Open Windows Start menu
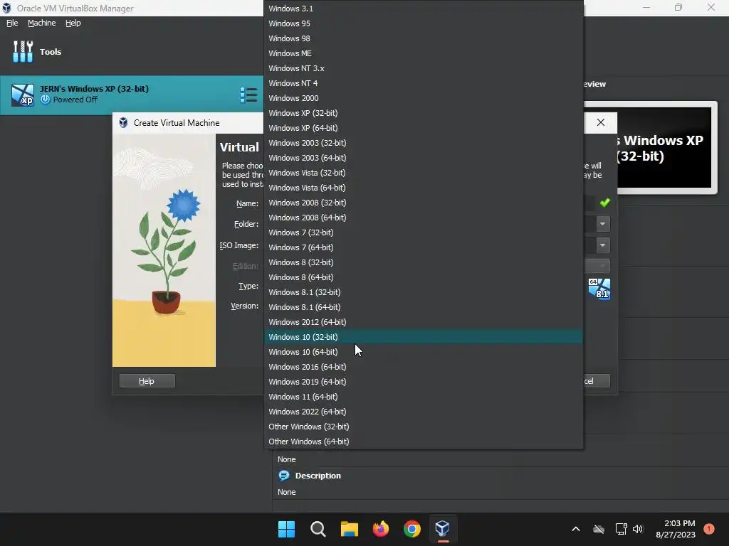This screenshot has width=729, height=546. tap(286, 529)
